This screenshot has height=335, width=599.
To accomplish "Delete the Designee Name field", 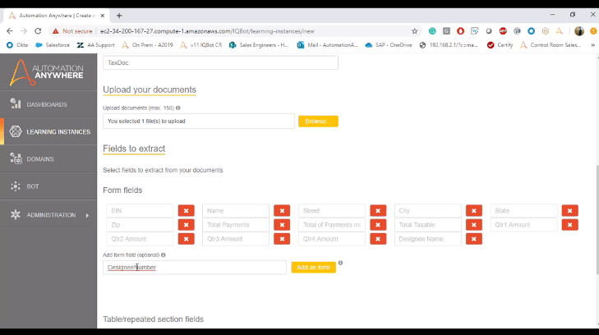I will (474, 239).
